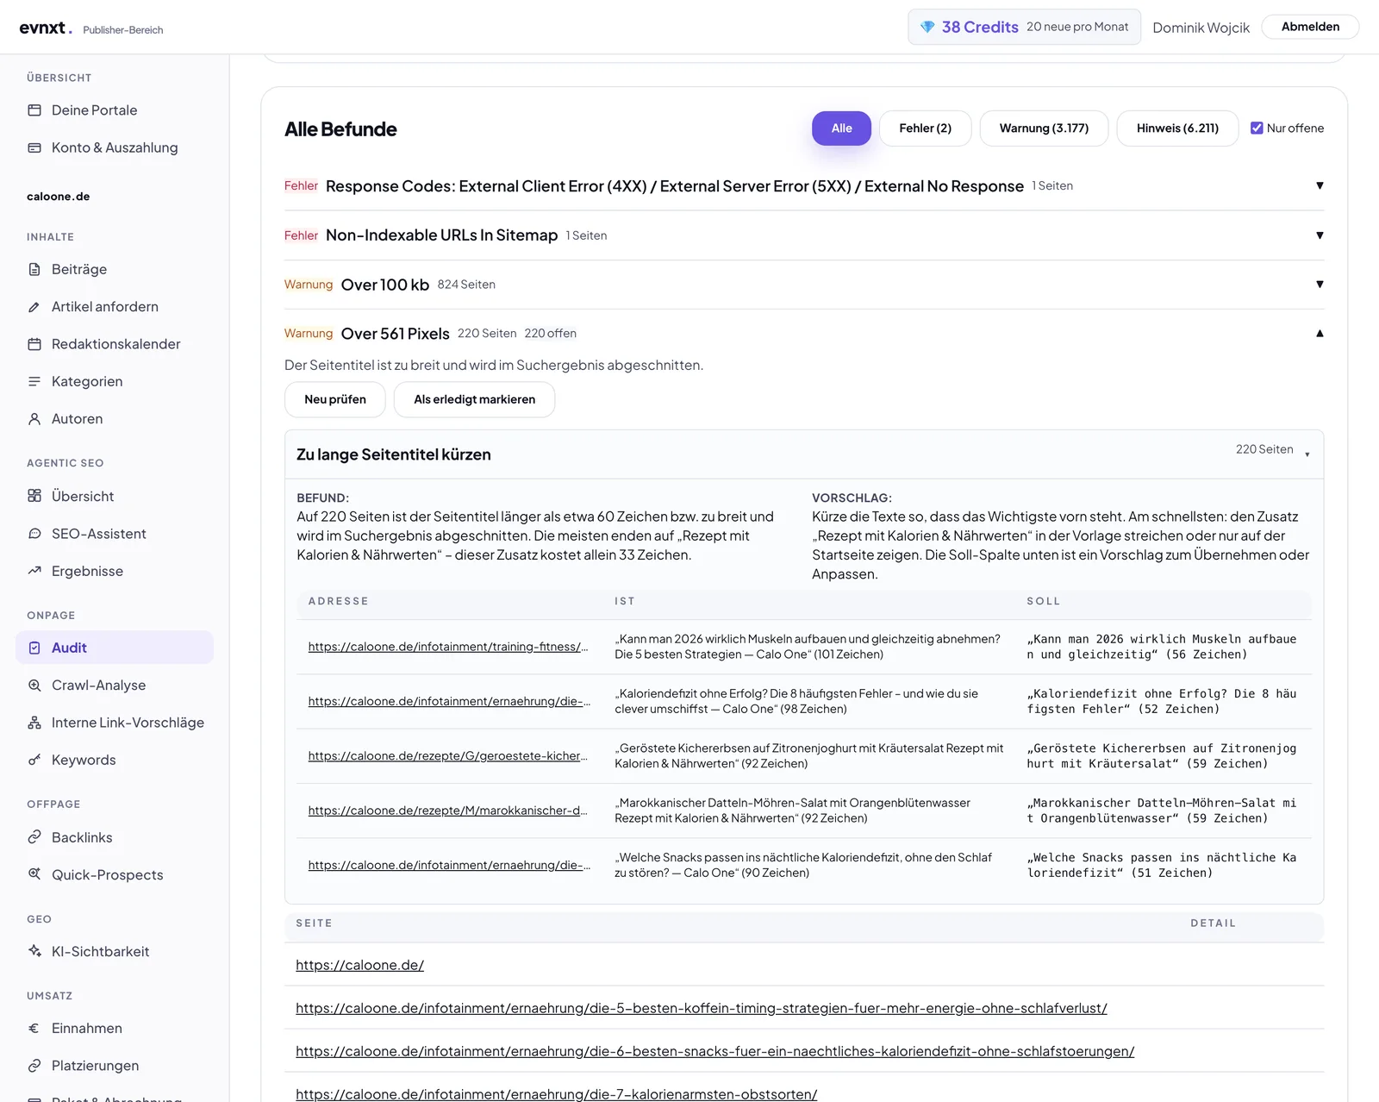Open the marokkanischer recipe address link

[x=448, y=811]
